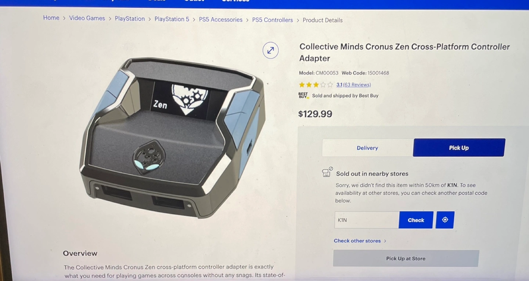This screenshot has height=281, width=529.
Task: Use the current location target icon
Action: tap(445, 220)
